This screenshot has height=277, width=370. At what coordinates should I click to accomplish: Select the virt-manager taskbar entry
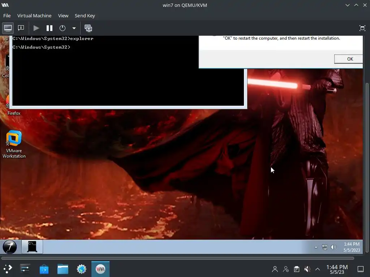(x=100, y=269)
